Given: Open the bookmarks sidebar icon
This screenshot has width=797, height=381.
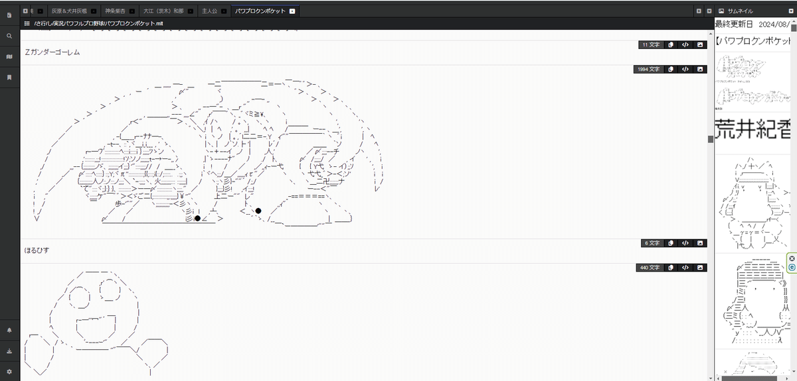Looking at the screenshot, I should (x=9, y=78).
